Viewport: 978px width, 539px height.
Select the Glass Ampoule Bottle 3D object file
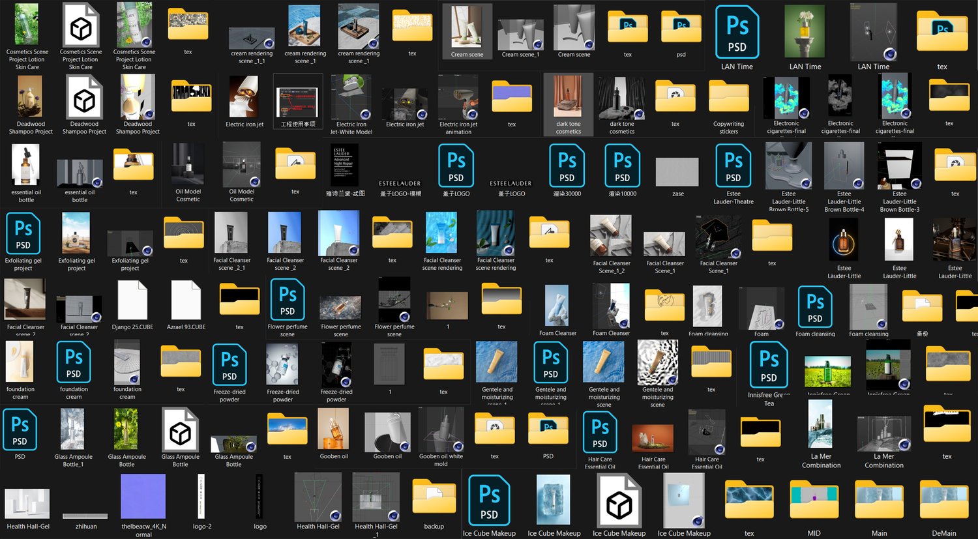coord(181,430)
